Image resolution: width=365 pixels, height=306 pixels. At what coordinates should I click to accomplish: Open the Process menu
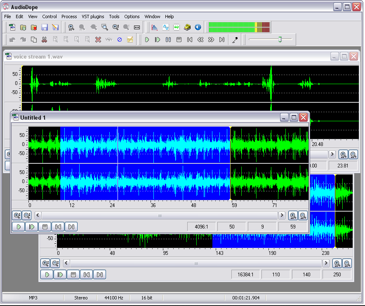[69, 16]
